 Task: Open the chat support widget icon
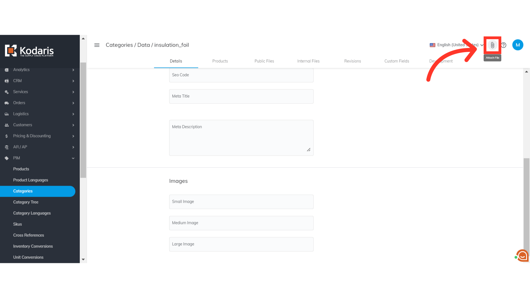[x=522, y=256]
